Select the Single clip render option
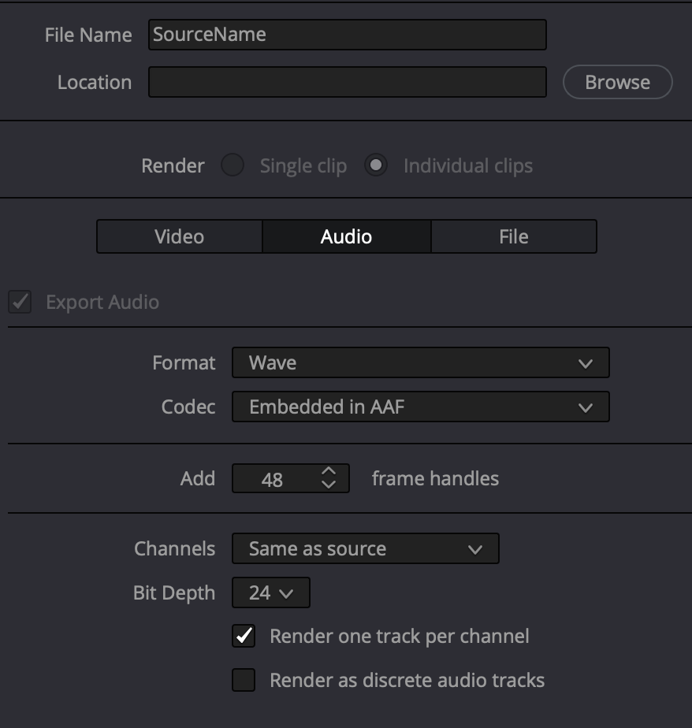Screen dimensions: 692x728 (x=233, y=166)
